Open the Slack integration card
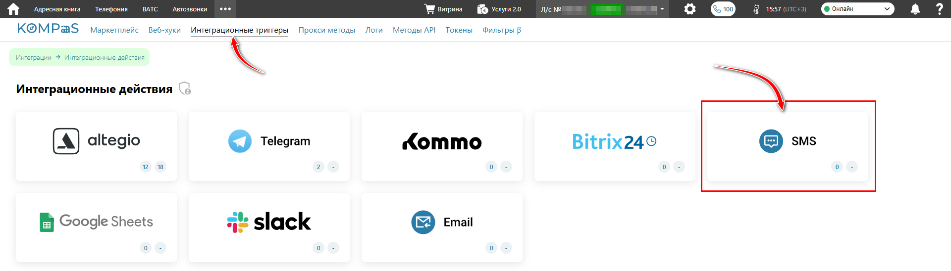Viewport: 951px width, 271px height. pos(269,227)
